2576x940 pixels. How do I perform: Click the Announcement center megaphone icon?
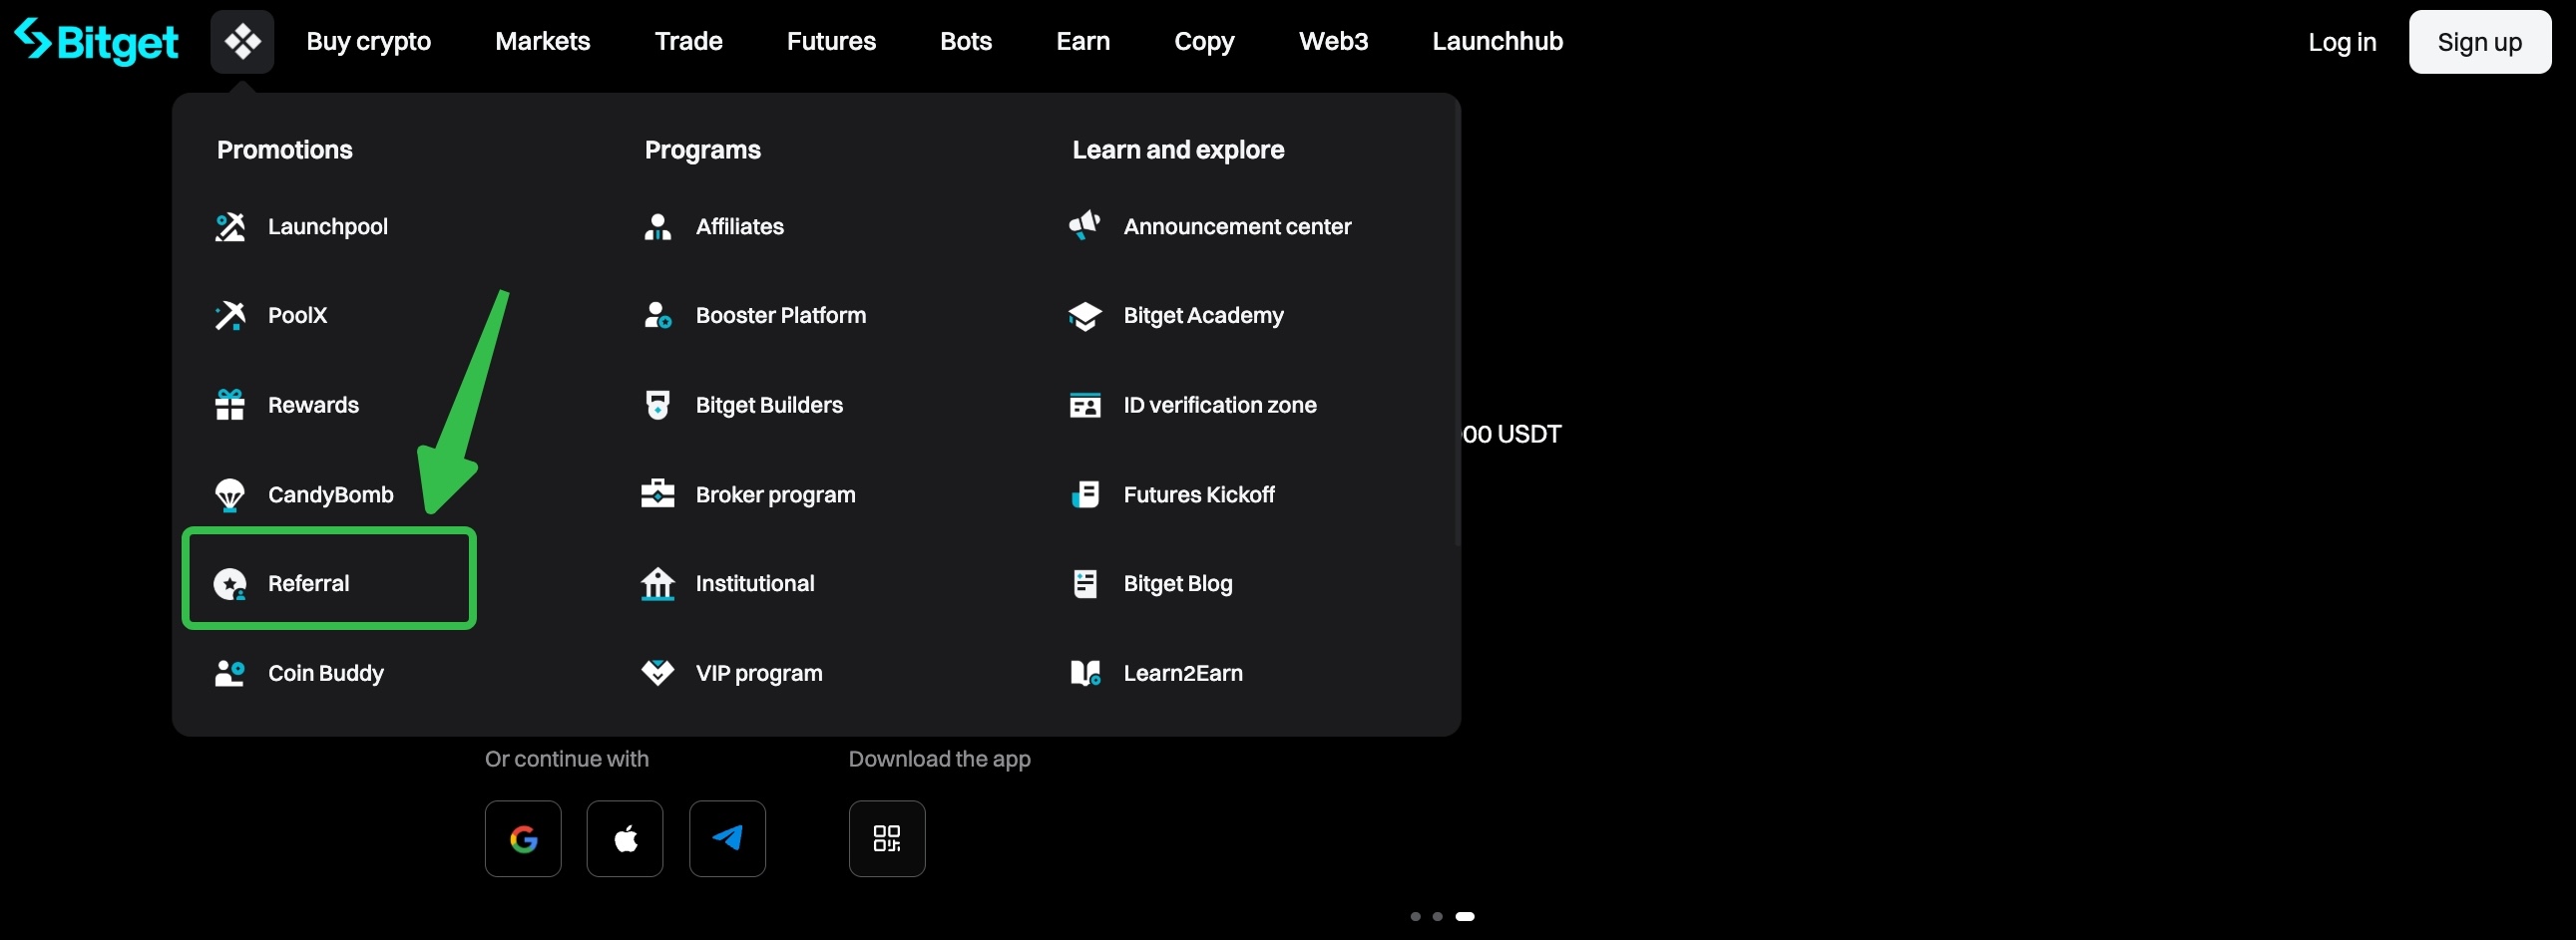point(1085,226)
